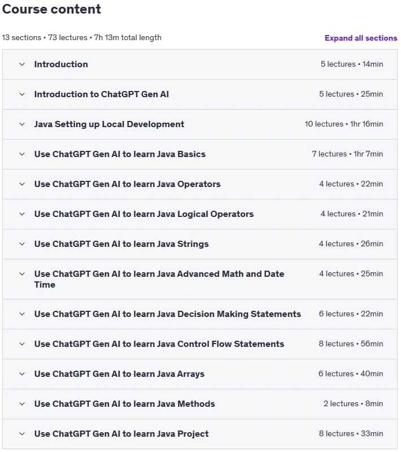Click chevron beside Control Flow Statements
Screen dimensions: 401x452
[22, 344]
